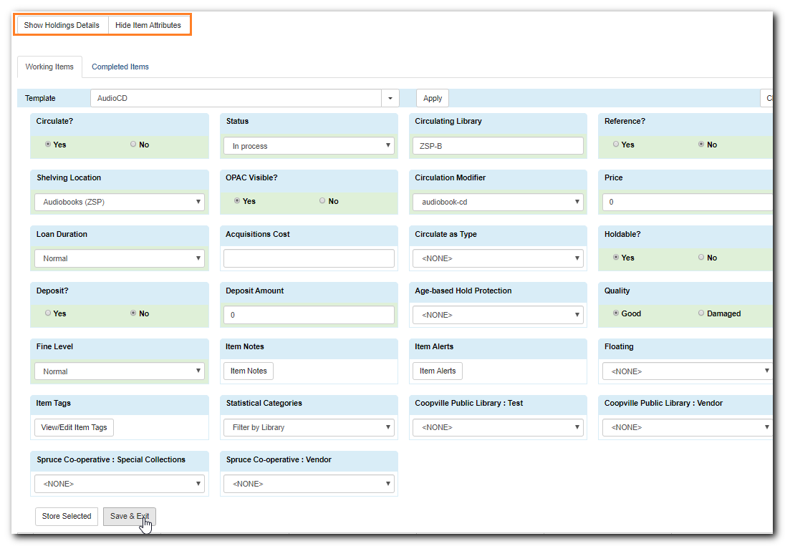The width and height of the screenshot is (785, 546).
Task: Open View/Edit Item Tags
Action: click(x=74, y=427)
